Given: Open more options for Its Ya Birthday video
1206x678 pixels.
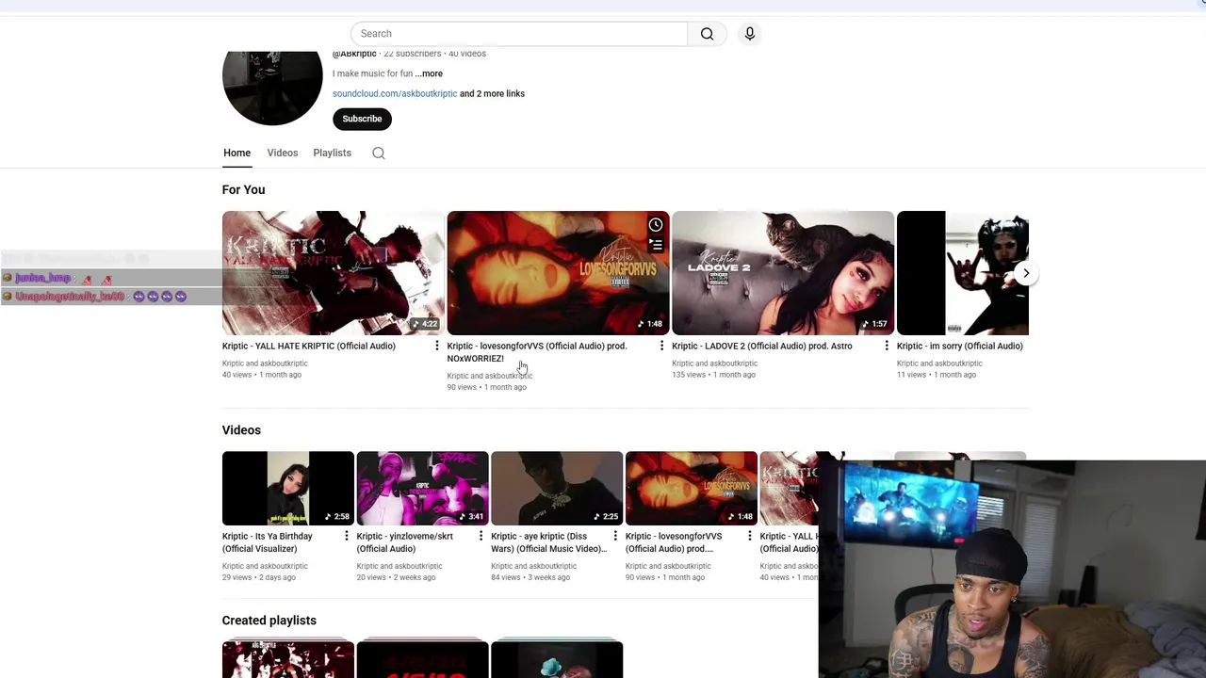Looking at the screenshot, I should (347, 537).
